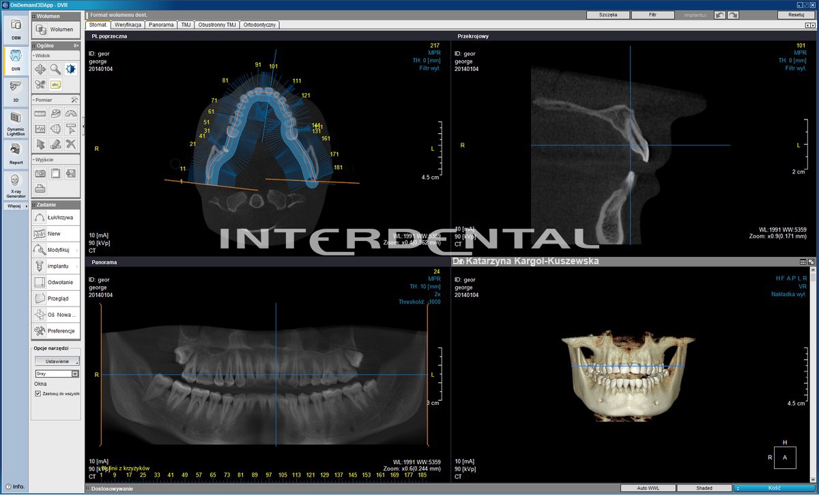Select the brightness/contrast windowing tool
This screenshot has width=819, height=495.
[71, 69]
